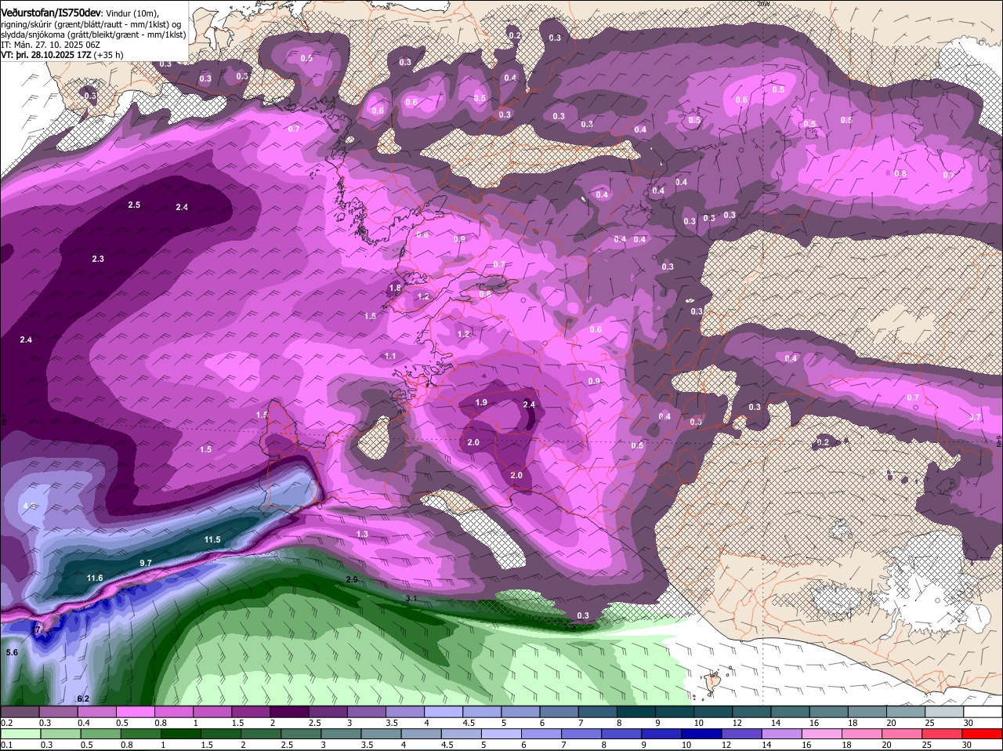Image resolution: width=1003 pixels, height=751 pixels.
Task: Lower legend: click swatch between 0.5 and 0.8
Action: click(102, 735)
